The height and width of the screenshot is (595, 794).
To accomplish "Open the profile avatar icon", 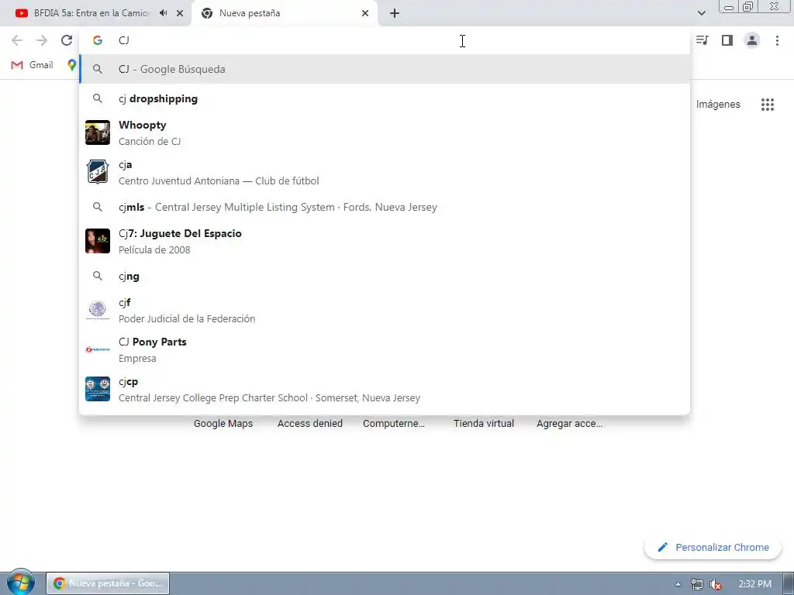I will (752, 40).
